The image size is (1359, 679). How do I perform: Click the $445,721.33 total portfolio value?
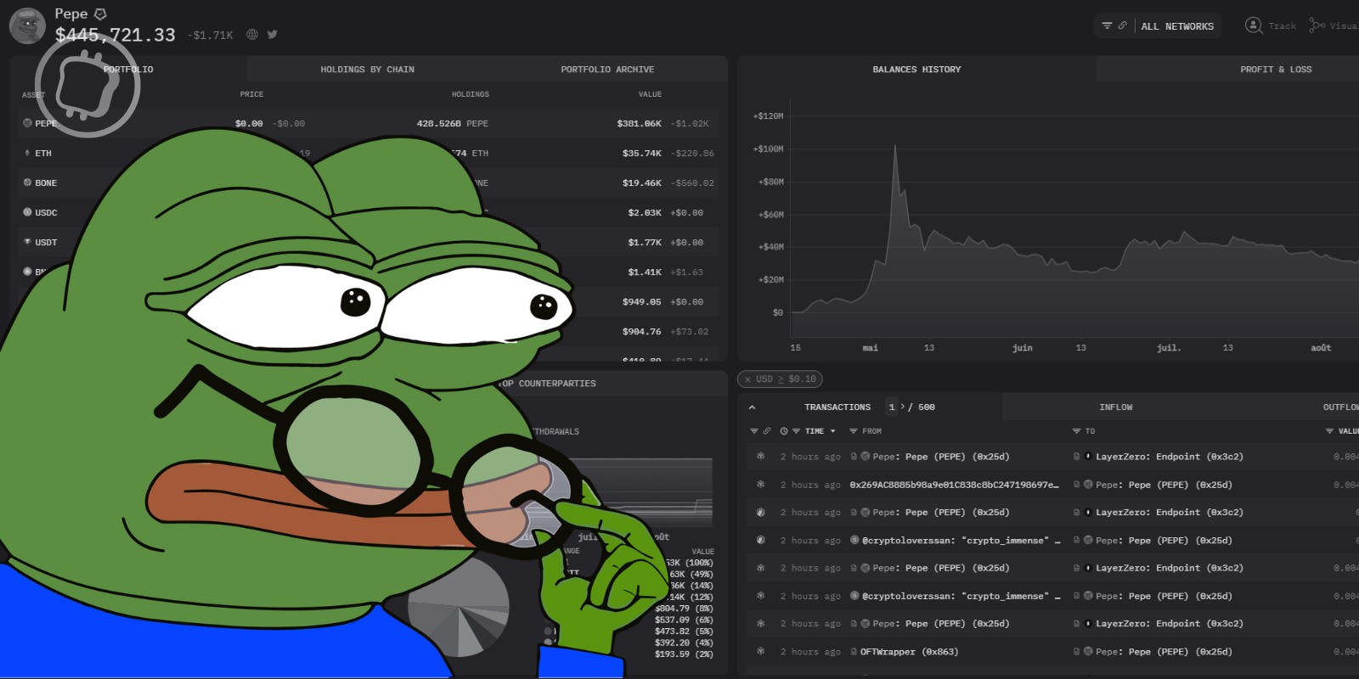(x=115, y=35)
